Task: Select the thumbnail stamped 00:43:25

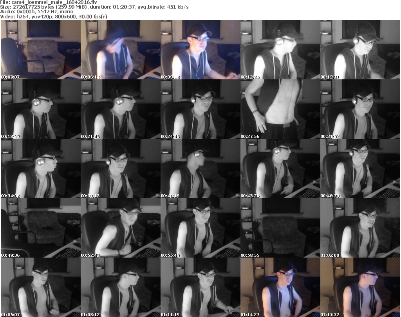Action: [x=280, y=168]
